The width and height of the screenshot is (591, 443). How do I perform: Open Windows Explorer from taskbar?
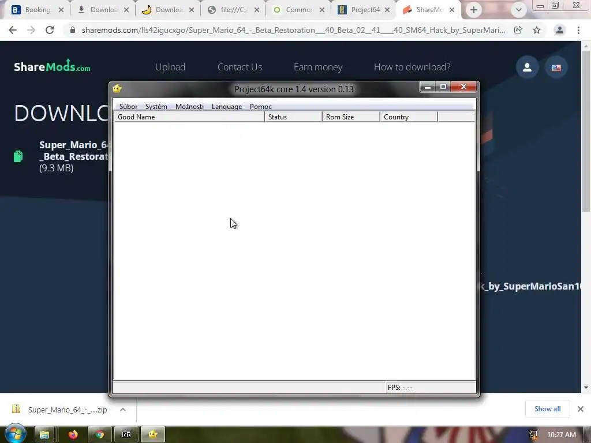45,435
